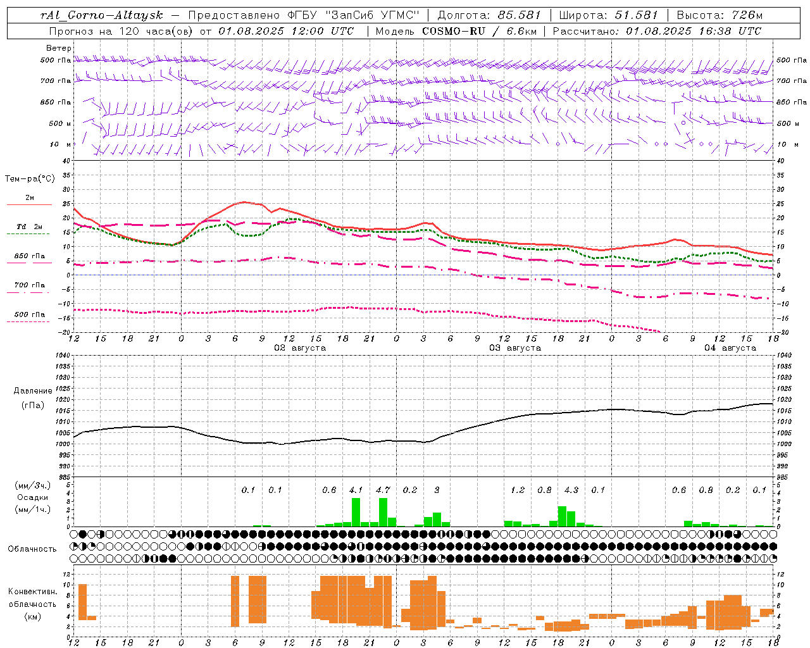Click the "Ветер" wind panel label
This screenshot has width=810, height=648.
click(x=59, y=48)
